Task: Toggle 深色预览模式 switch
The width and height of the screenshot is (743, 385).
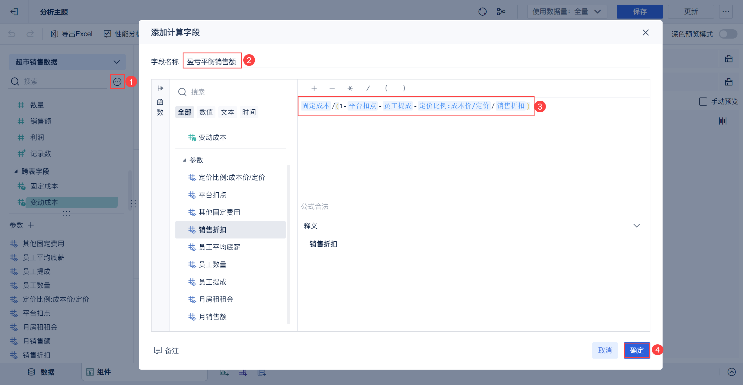Action: click(728, 34)
